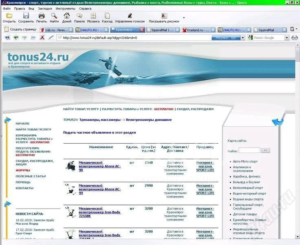Click the wand pencil icon near address bar
This screenshot has width=300, height=245.
coord(51,38)
